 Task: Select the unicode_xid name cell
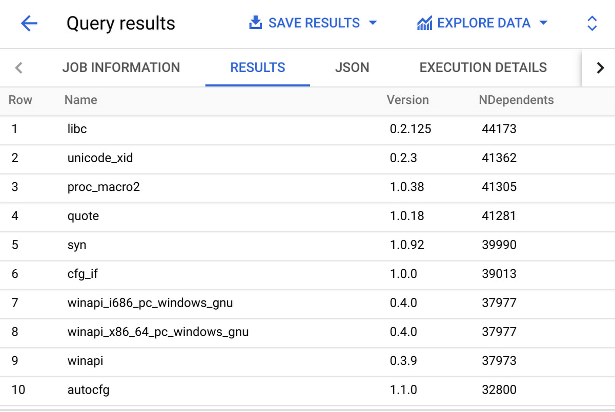coord(100,158)
